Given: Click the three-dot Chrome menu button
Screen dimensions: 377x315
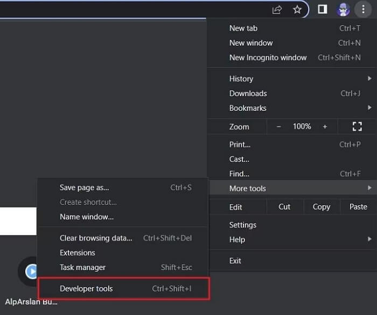Looking at the screenshot, I should [x=363, y=10].
